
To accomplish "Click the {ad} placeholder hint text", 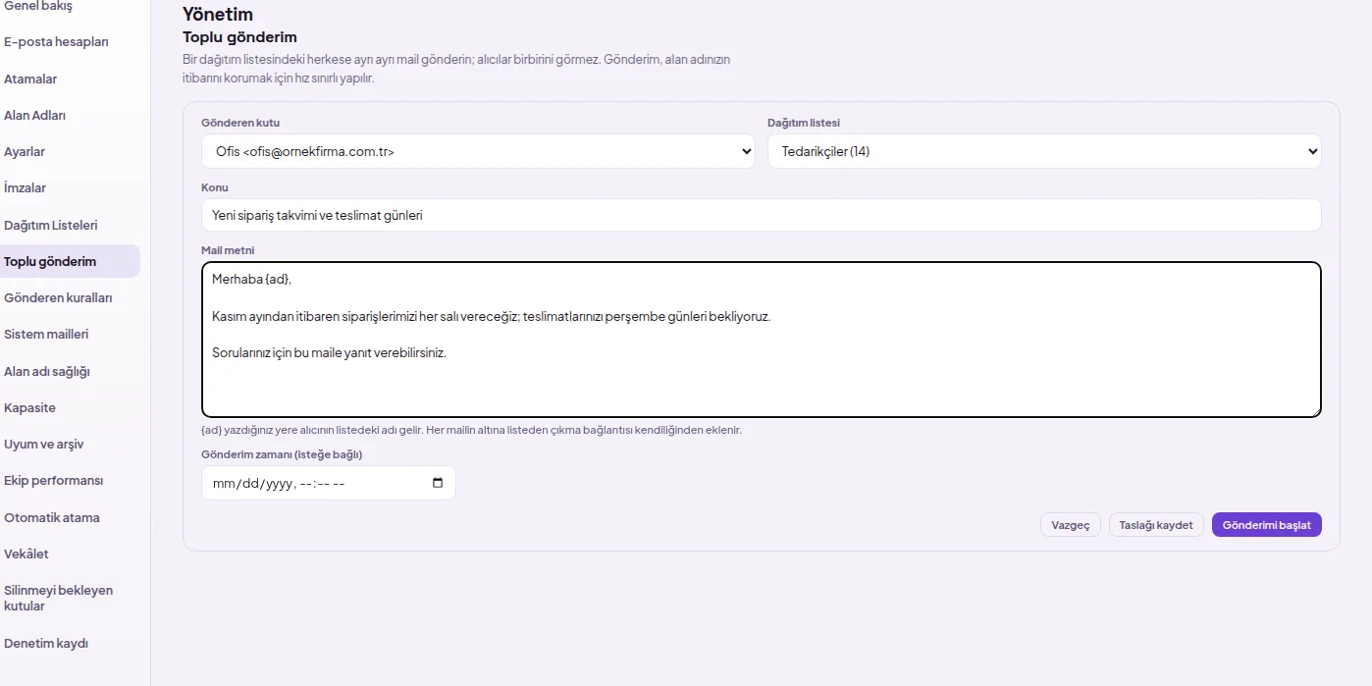I will [471, 430].
